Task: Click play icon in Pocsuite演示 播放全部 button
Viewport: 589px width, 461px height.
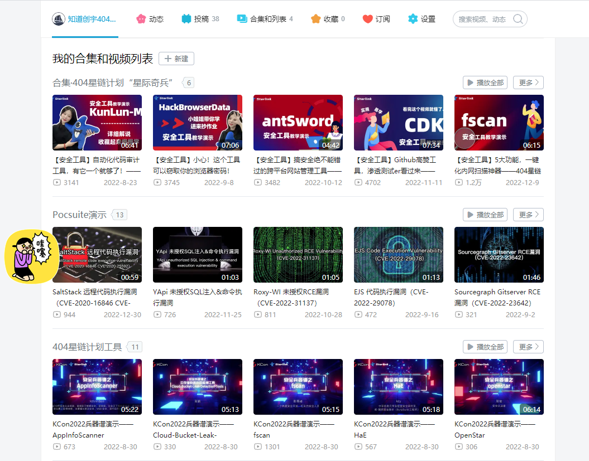Action: [x=470, y=215]
